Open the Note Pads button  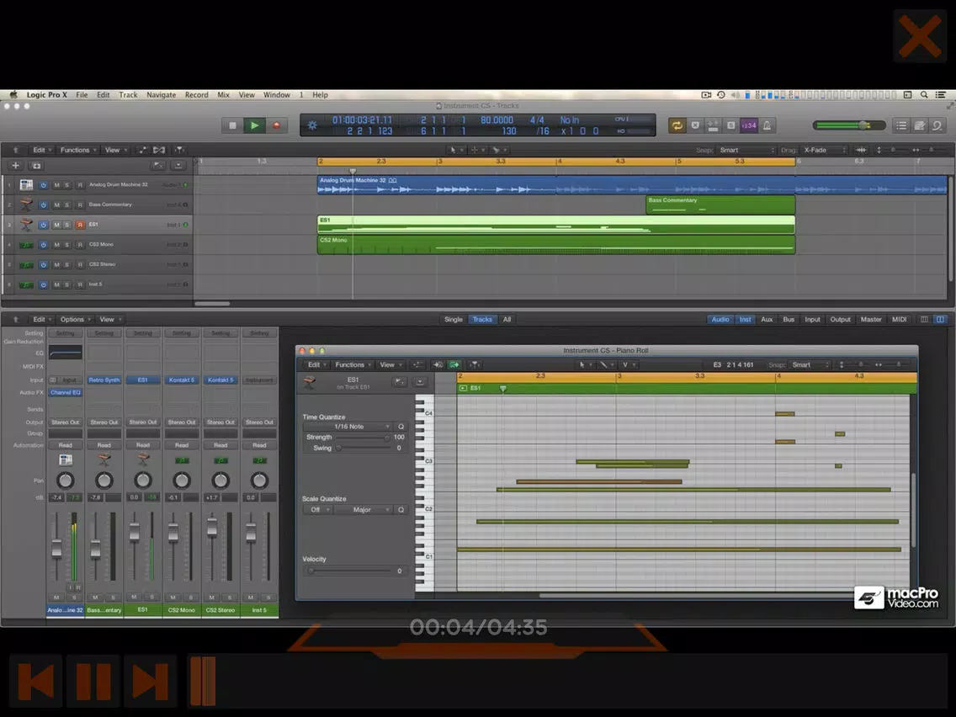(x=920, y=125)
